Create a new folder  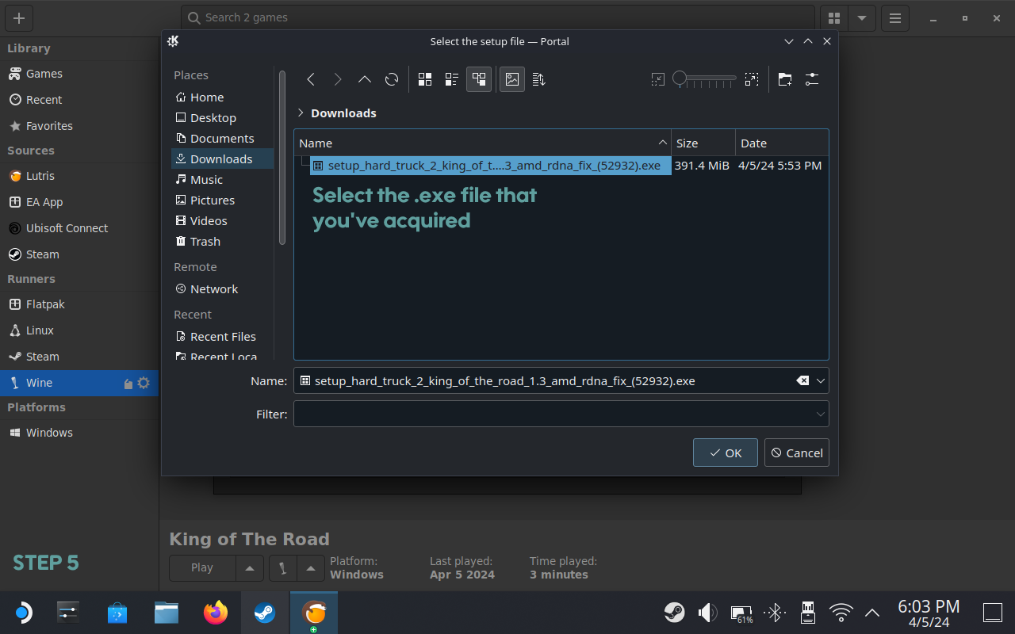(x=785, y=79)
